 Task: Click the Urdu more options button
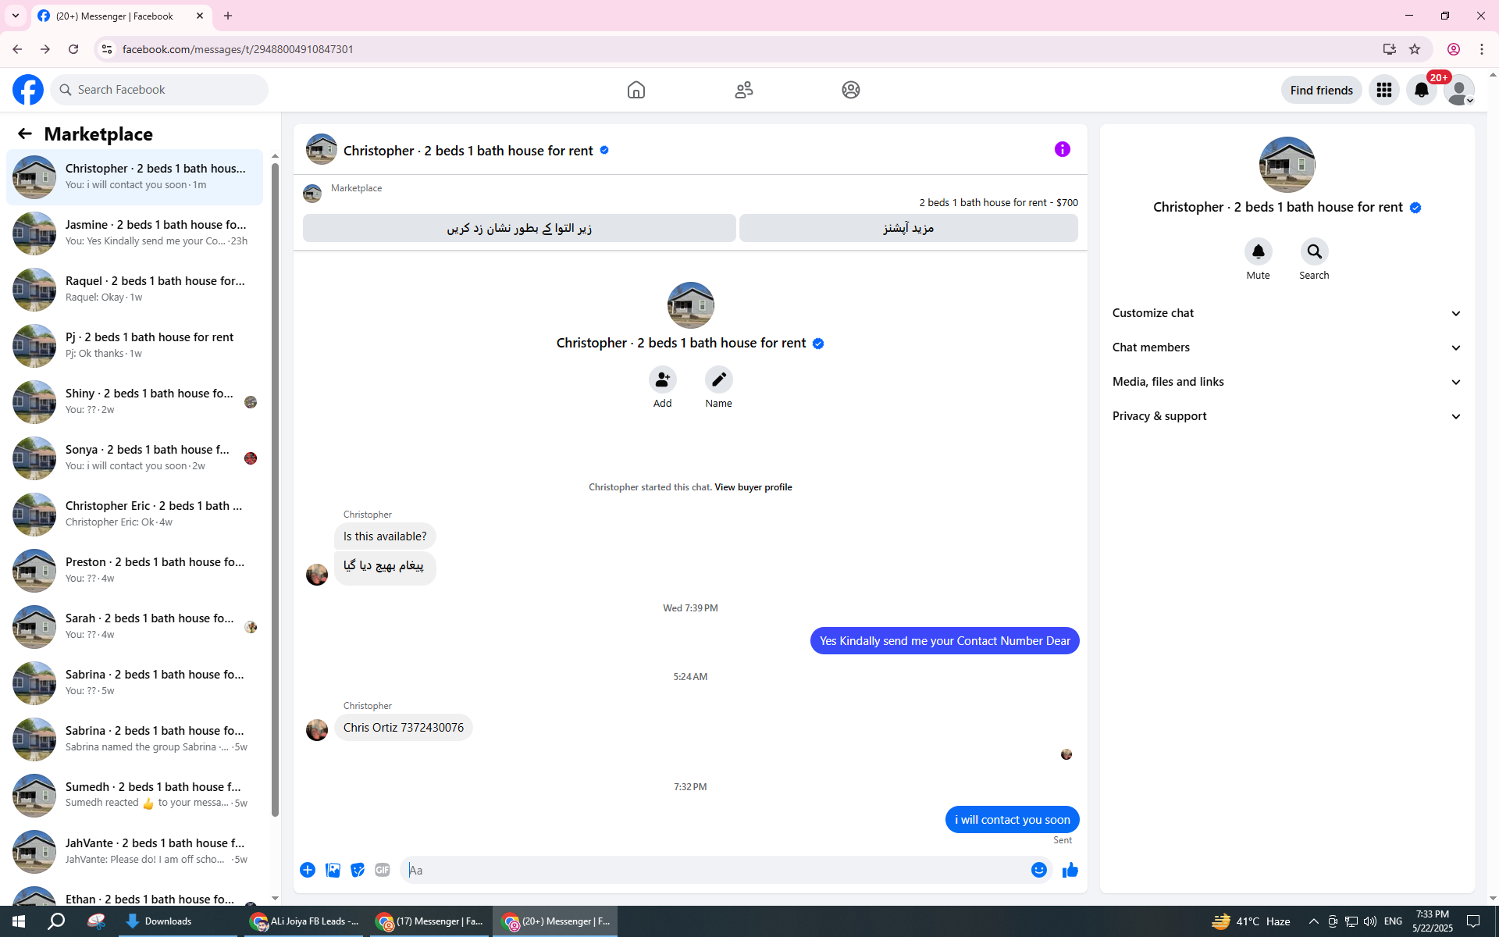[x=909, y=228]
